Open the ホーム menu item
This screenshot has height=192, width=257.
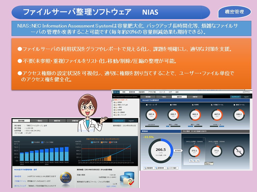click(116, 92)
